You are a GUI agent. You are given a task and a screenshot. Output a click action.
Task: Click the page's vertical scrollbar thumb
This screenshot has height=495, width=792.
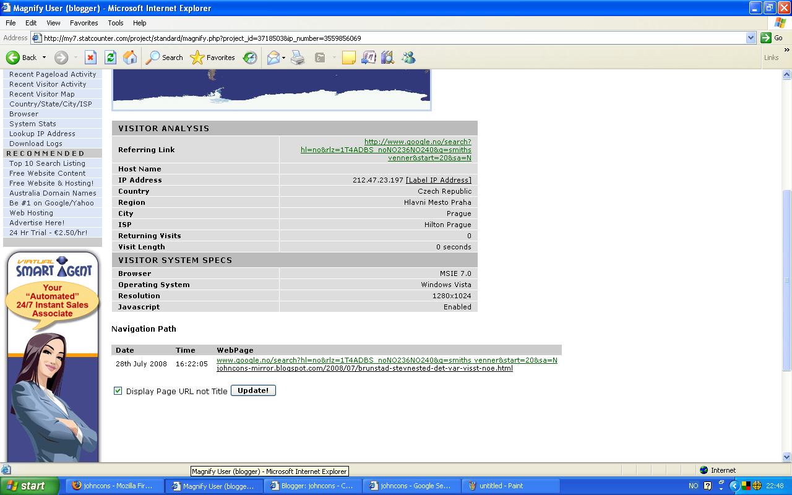787,280
